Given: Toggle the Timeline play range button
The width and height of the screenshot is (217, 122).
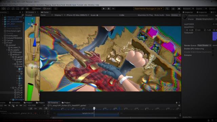Looking at the screenshot, I should 25,105.
